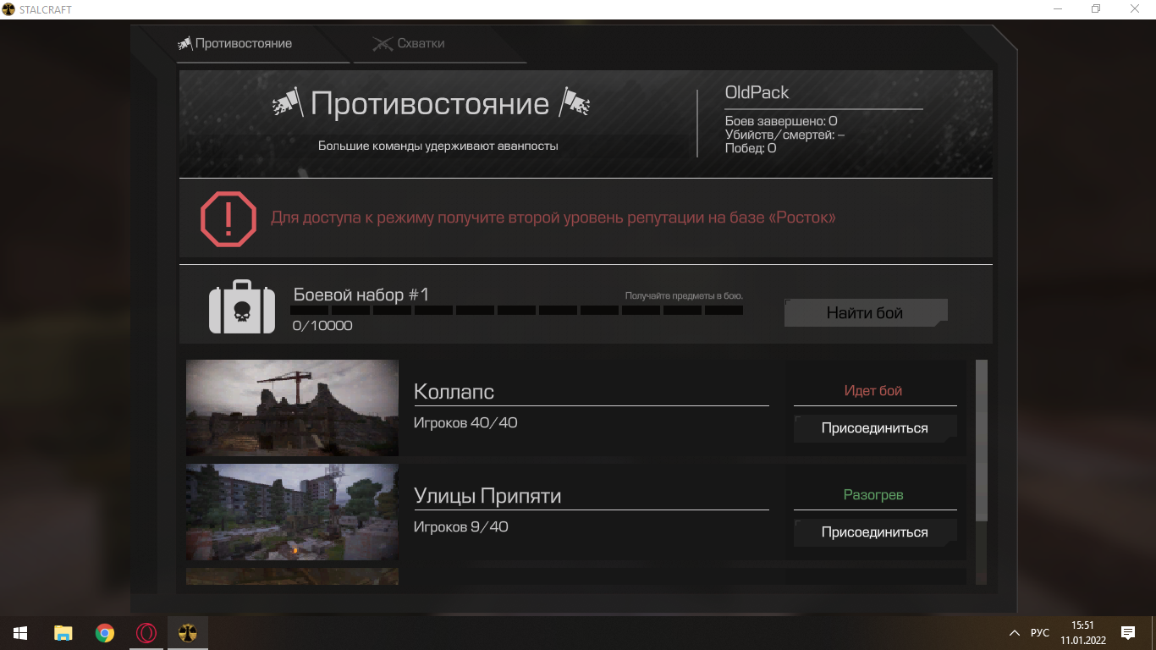Click the Идет бой status label

pyautogui.click(x=873, y=391)
